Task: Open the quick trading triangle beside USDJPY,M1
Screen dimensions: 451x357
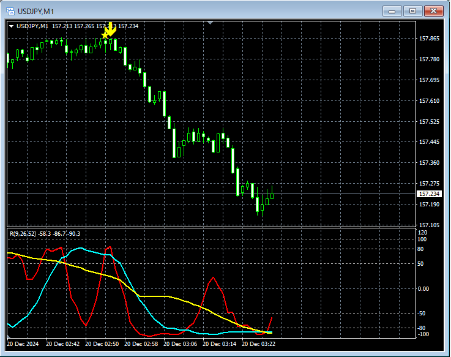Action: click(11, 26)
